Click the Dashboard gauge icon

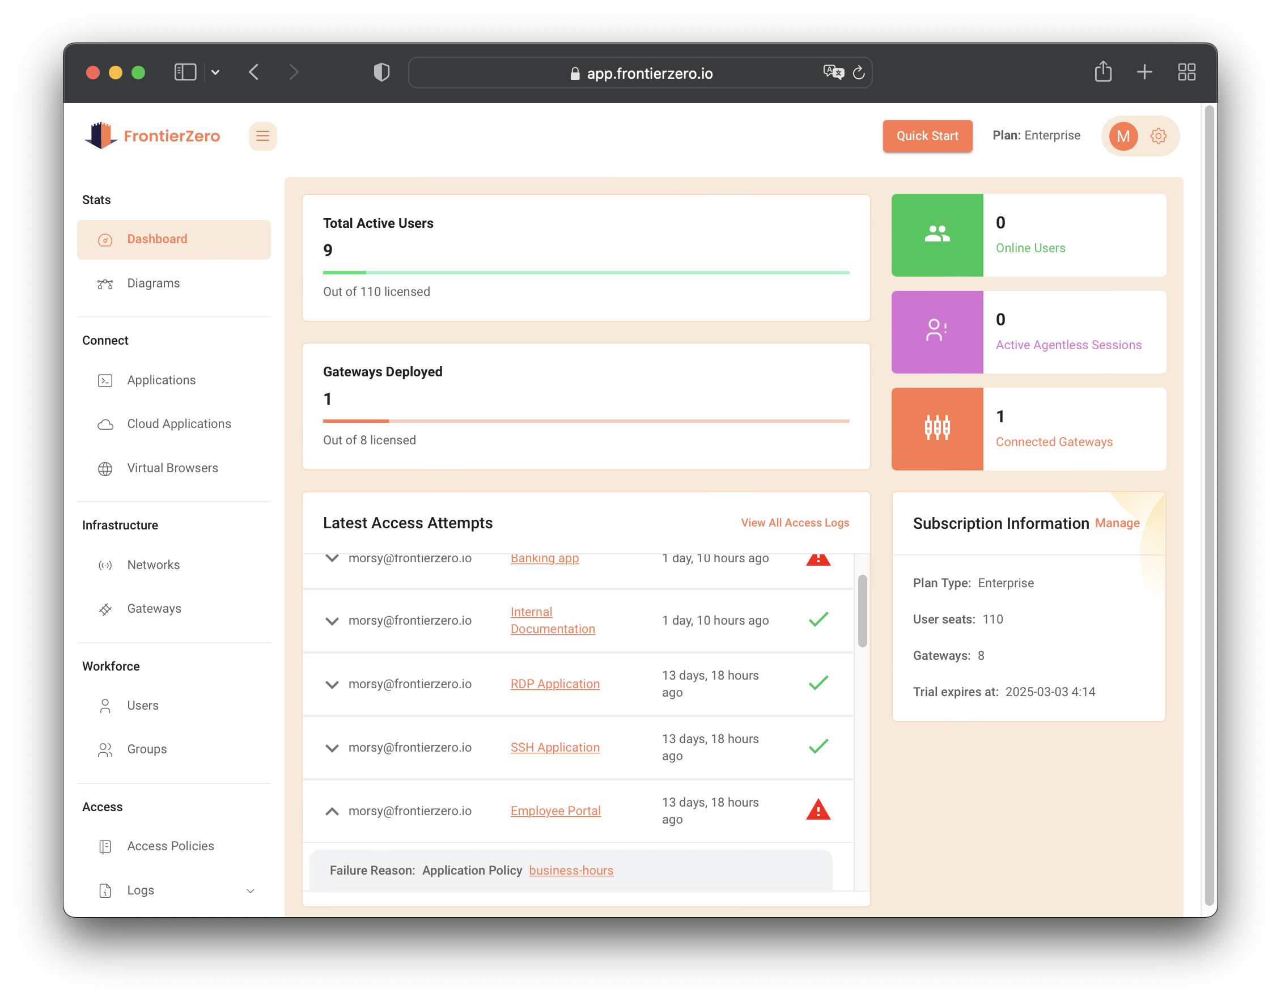(105, 240)
